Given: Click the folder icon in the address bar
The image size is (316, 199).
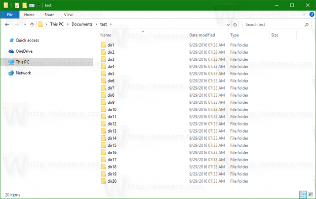Looking at the screenshot, I should click(x=41, y=24).
